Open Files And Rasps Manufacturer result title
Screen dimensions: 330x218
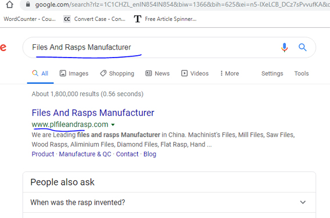click(93, 113)
